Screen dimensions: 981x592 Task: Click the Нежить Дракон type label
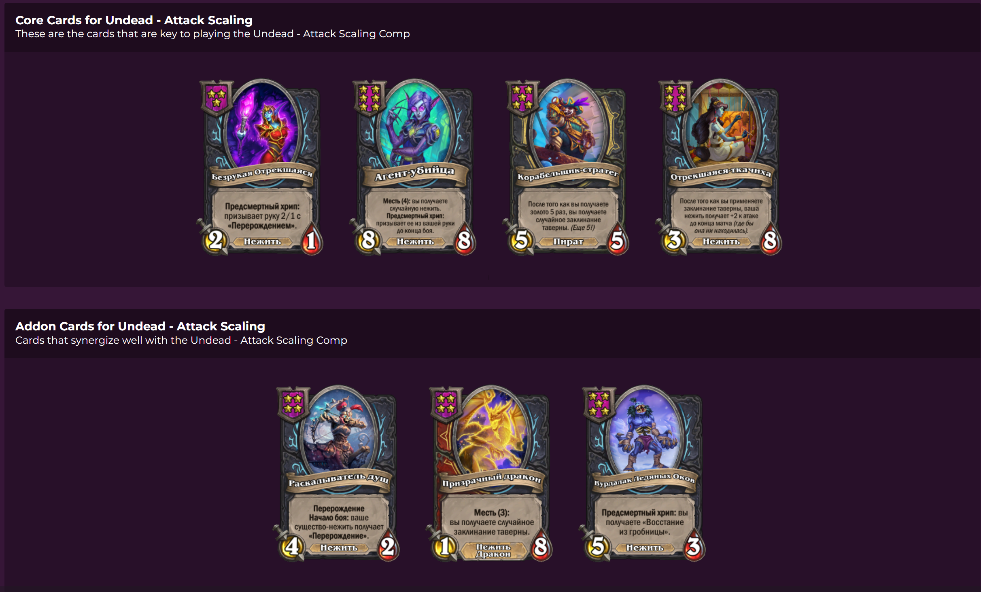tap(493, 550)
